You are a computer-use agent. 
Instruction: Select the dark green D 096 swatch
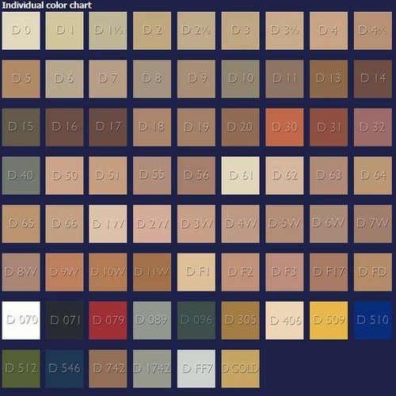click(196, 321)
